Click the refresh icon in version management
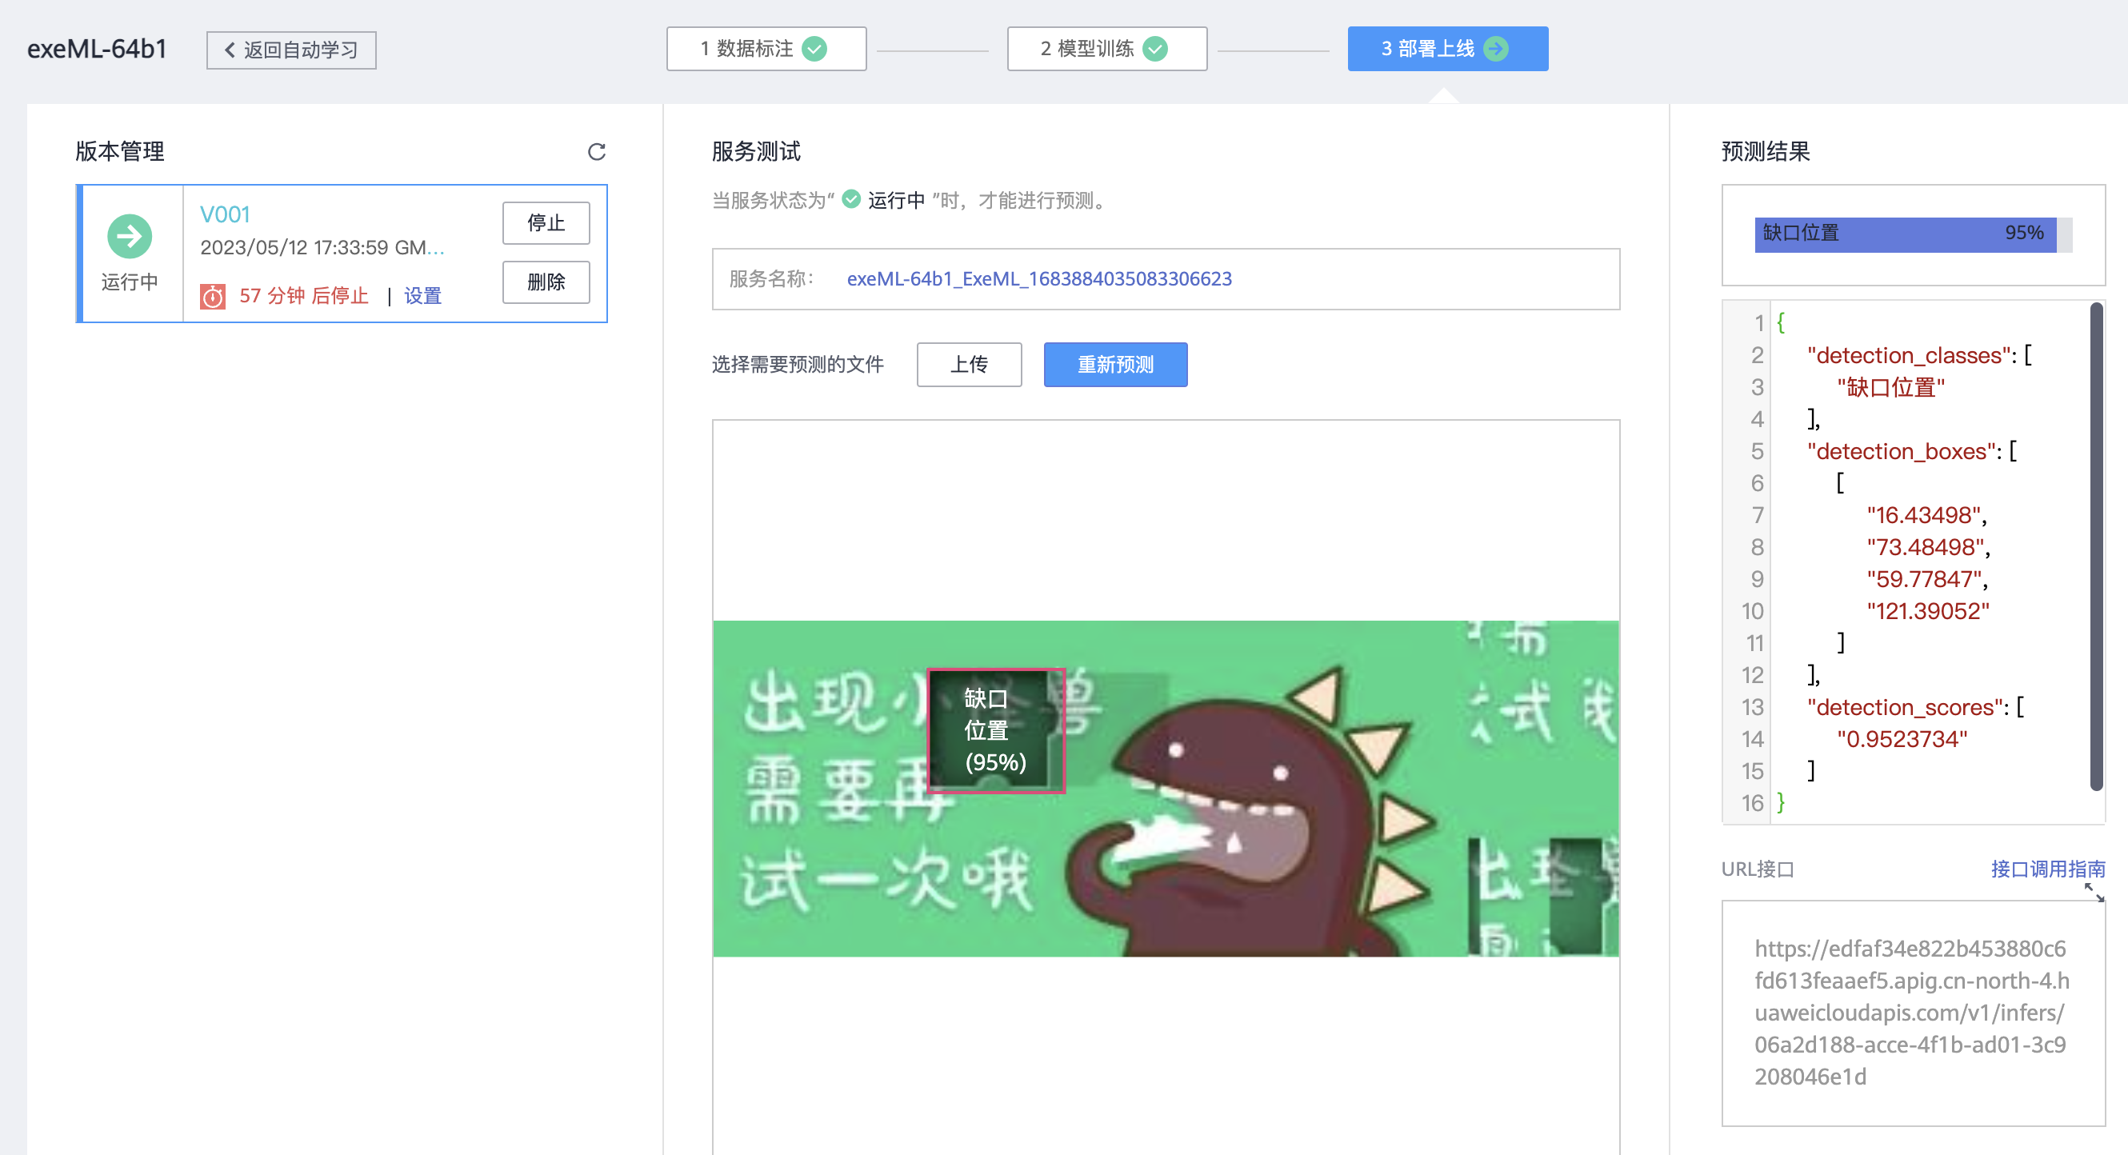This screenshot has width=2128, height=1155. [x=597, y=151]
